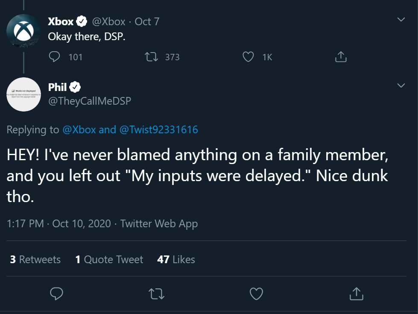Screen dimensions: 418x314
Task: View the 1 Quote Tweet
Action: tap(109, 259)
